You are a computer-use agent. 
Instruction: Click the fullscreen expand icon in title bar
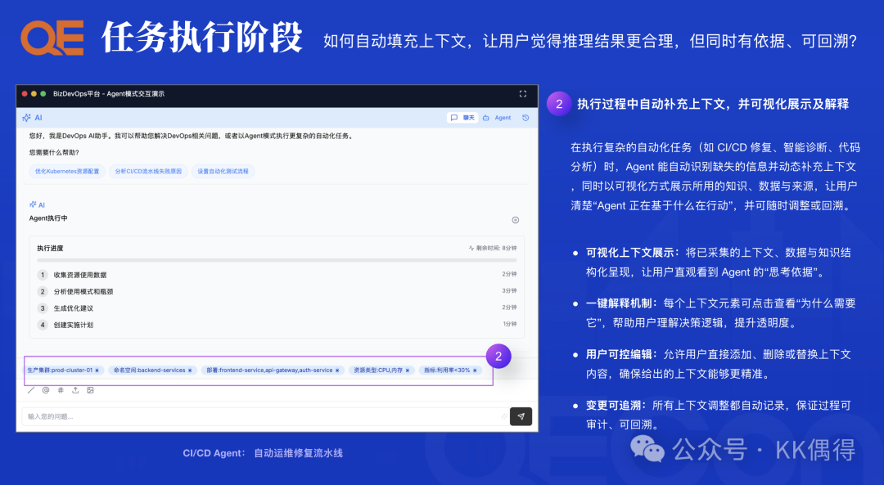(x=523, y=94)
